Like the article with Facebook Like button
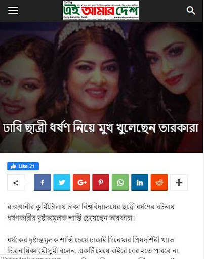Screen dimensions: 204x259 (x=23, y=166)
